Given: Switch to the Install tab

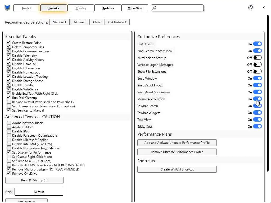Looking at the screenshot, I should (27, 8).
